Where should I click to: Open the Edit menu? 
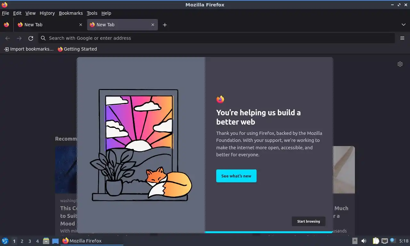point(17,13)
